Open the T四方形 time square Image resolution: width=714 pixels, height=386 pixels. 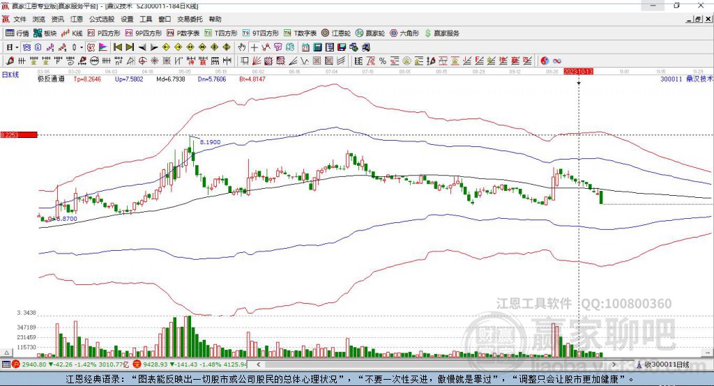(221, 33)
